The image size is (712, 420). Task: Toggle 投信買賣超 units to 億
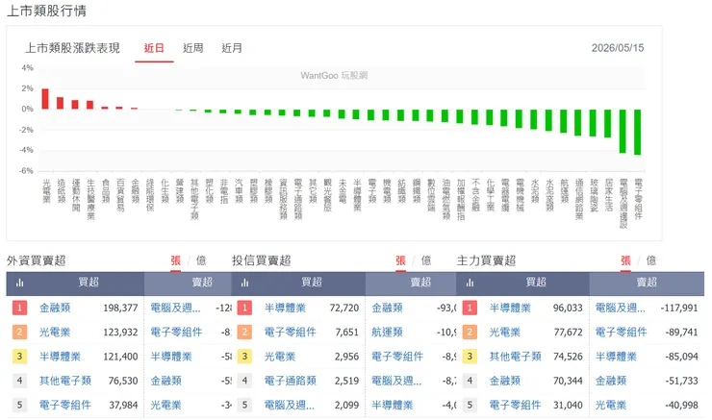(426, 260)
